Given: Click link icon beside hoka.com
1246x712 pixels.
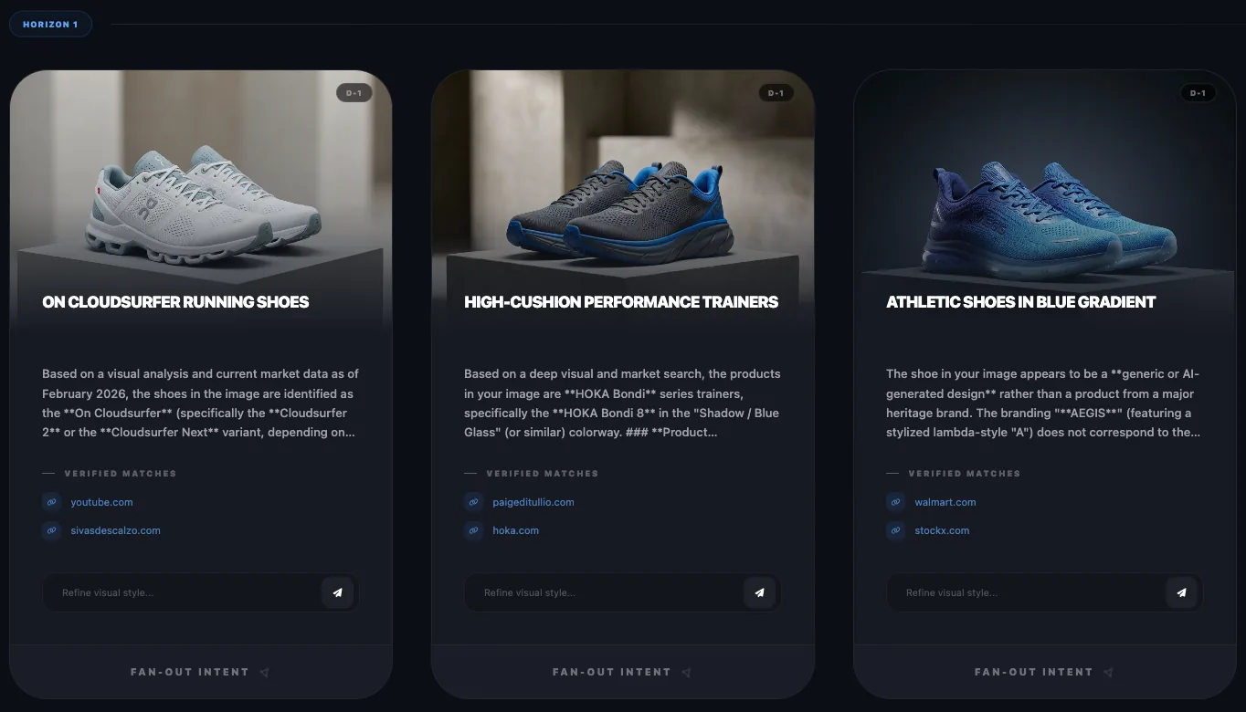Looking at the screenshot, I should (473, 530).
